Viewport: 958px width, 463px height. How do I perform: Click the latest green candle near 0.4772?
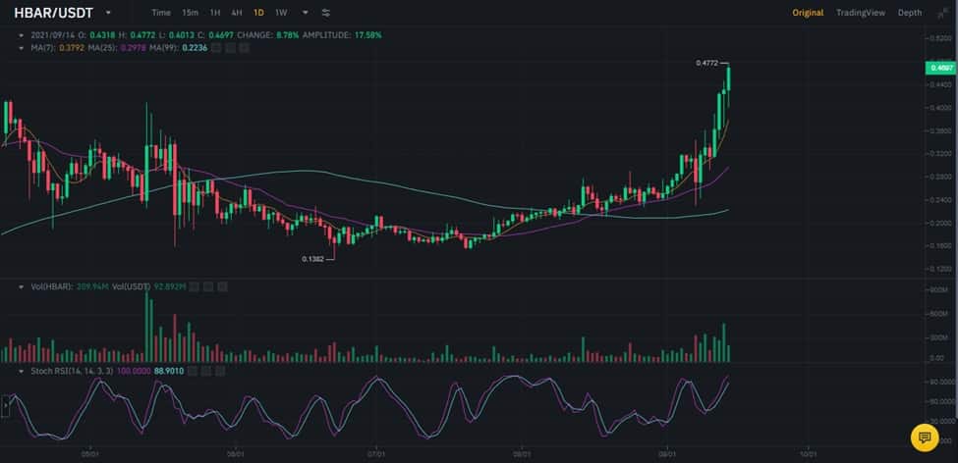point(728,79)
